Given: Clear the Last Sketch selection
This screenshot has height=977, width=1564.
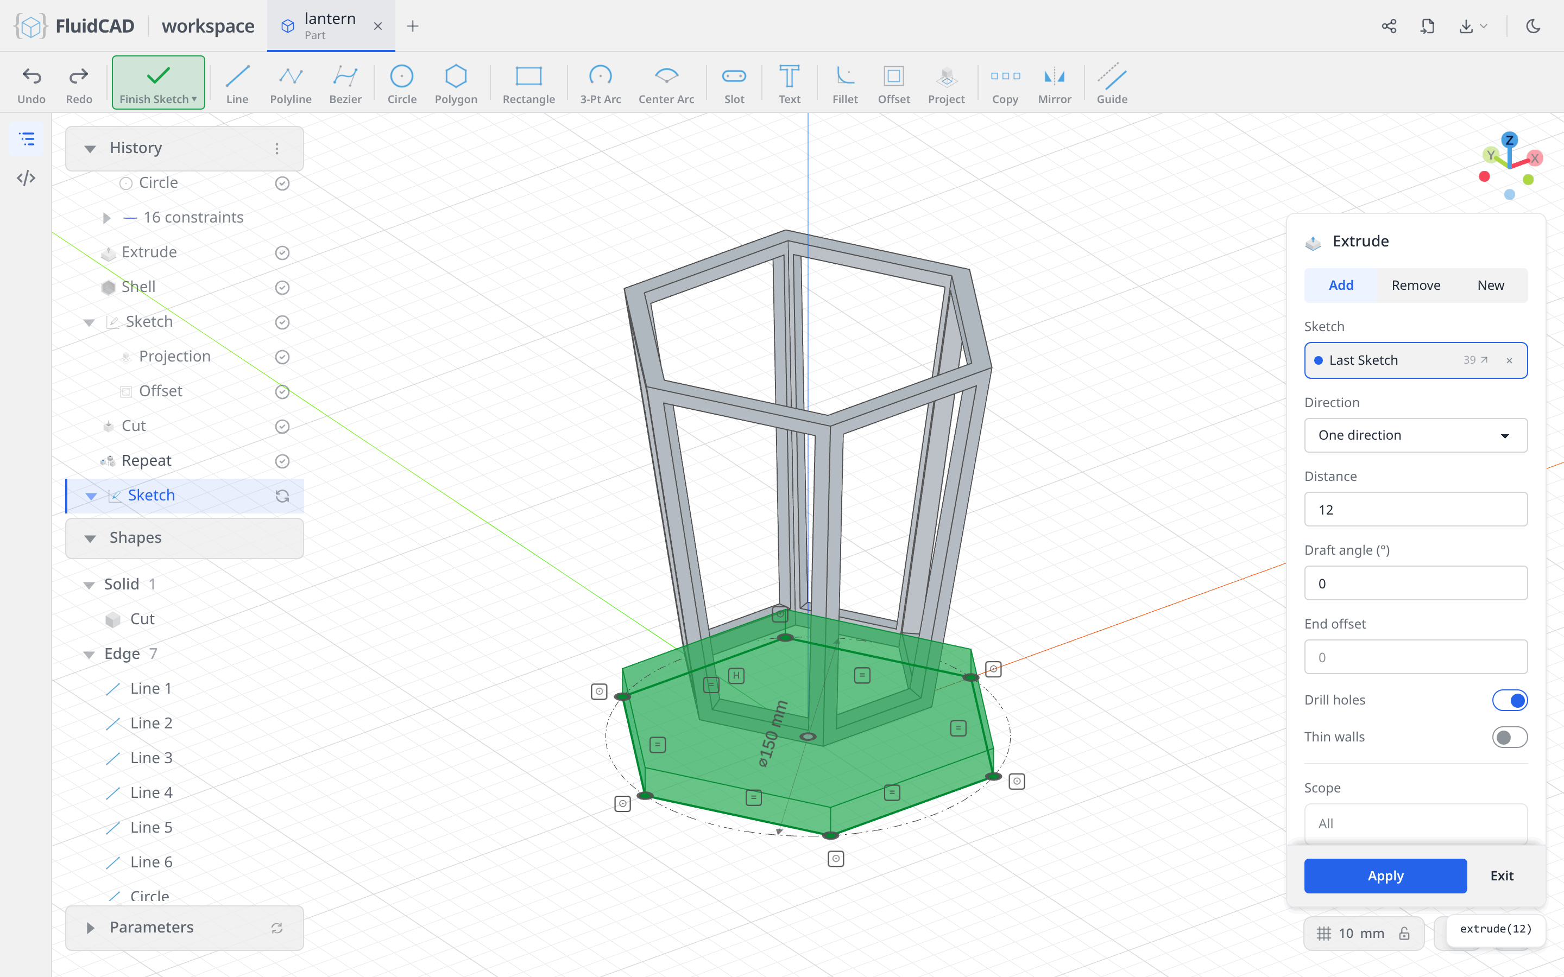Looking at the screenshot, I should 1509,360.
